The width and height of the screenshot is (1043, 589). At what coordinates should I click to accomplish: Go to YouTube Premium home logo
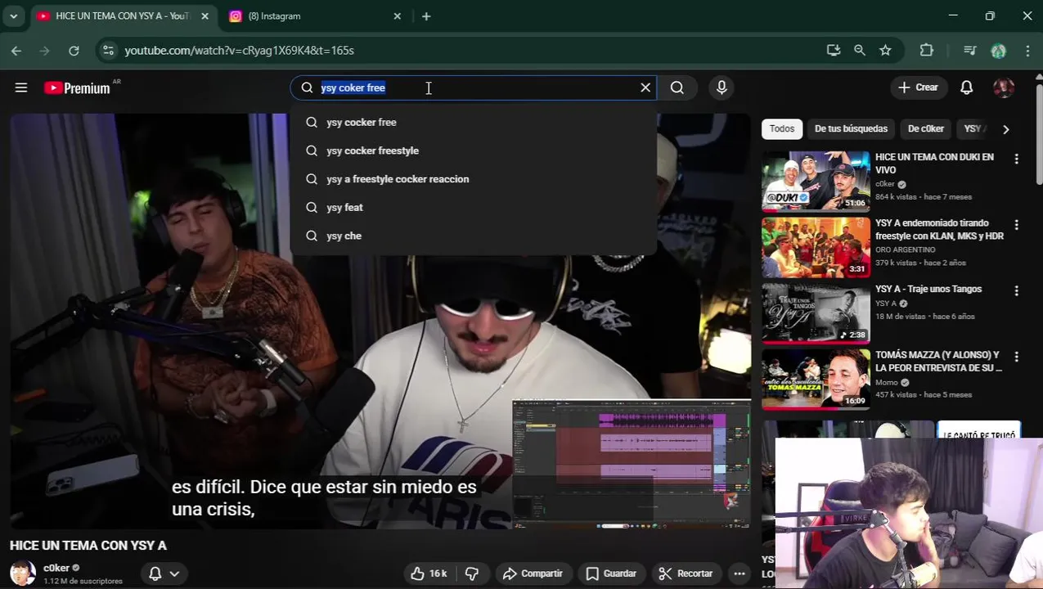click(78, 88)
